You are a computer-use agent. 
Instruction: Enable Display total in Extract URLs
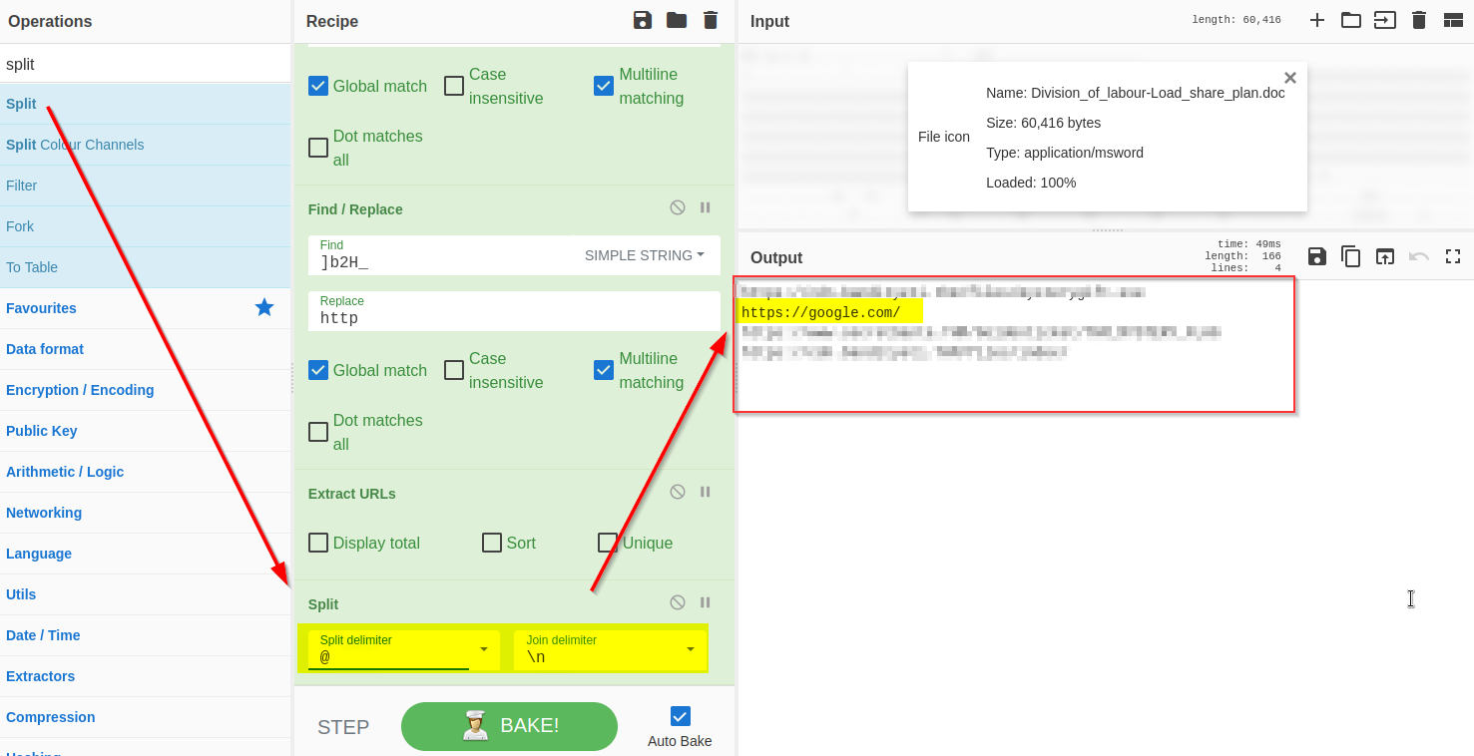pyautogui.click(x=318, y=543)
